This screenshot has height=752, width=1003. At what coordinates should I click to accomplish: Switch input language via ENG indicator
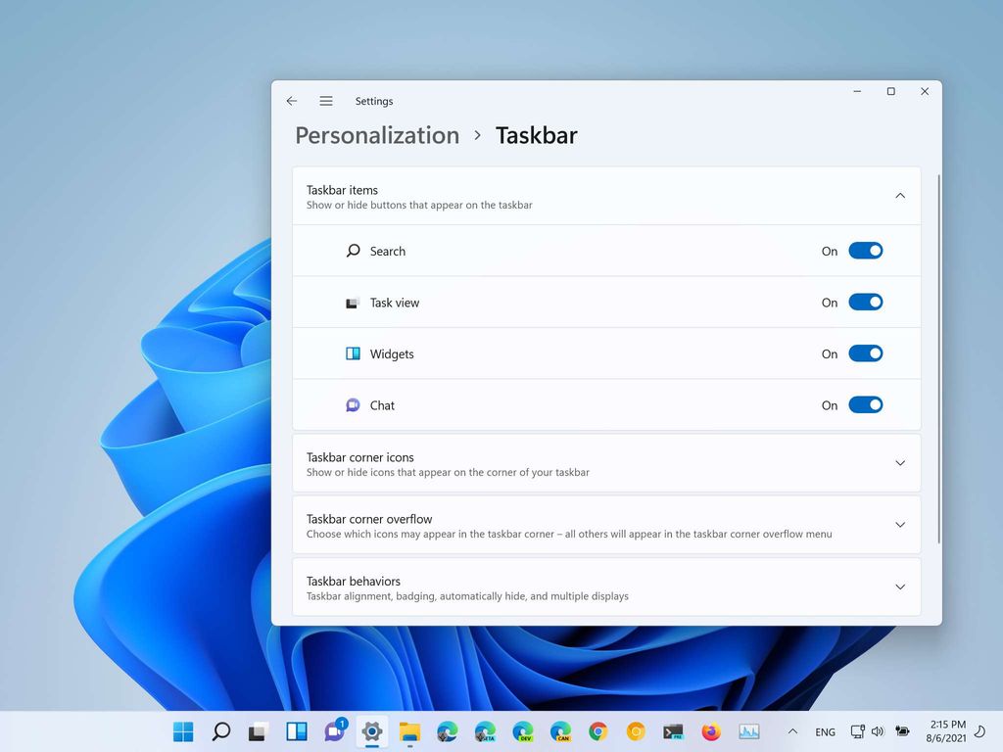[825, 731]
